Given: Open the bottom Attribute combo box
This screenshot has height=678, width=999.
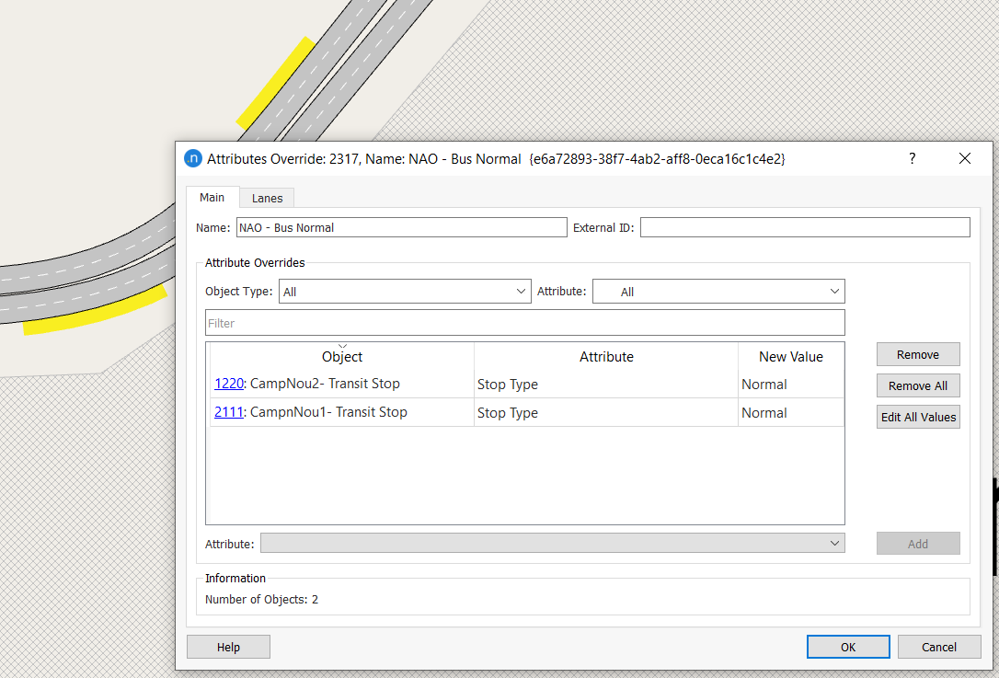Looking at the screenshot, I should point(552,544).
